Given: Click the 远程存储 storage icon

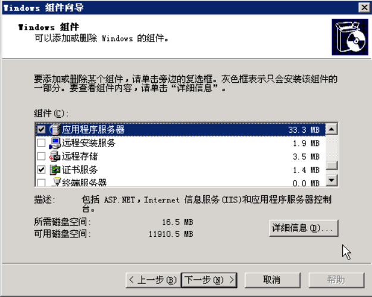Looking at the screenshot, I should click(55, 157).
